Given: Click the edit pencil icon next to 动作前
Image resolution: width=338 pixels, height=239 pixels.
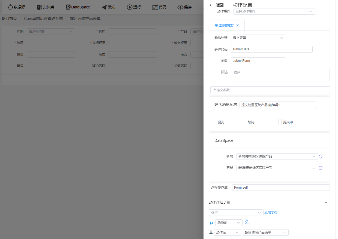Looking at the screenshot, I should [247, 222].
